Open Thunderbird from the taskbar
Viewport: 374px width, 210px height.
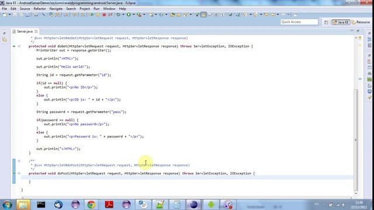(x=58, y=205)
